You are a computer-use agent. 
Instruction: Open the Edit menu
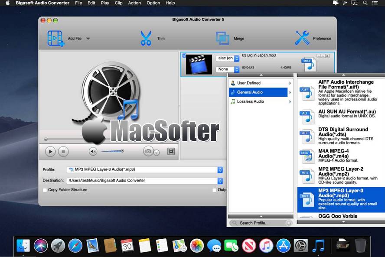coord(91,3)
